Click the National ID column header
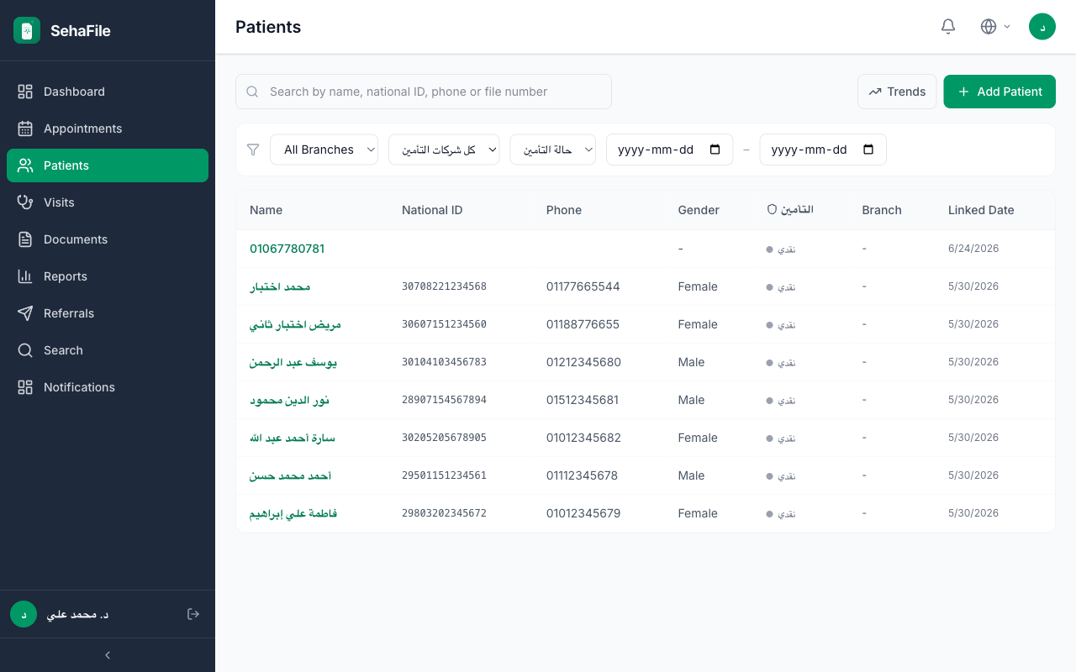 click(432, 210)
